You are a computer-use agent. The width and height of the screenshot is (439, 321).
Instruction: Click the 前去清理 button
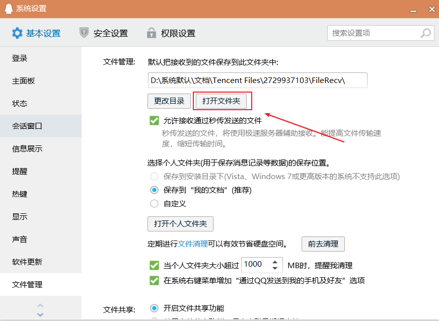(323, 244)
